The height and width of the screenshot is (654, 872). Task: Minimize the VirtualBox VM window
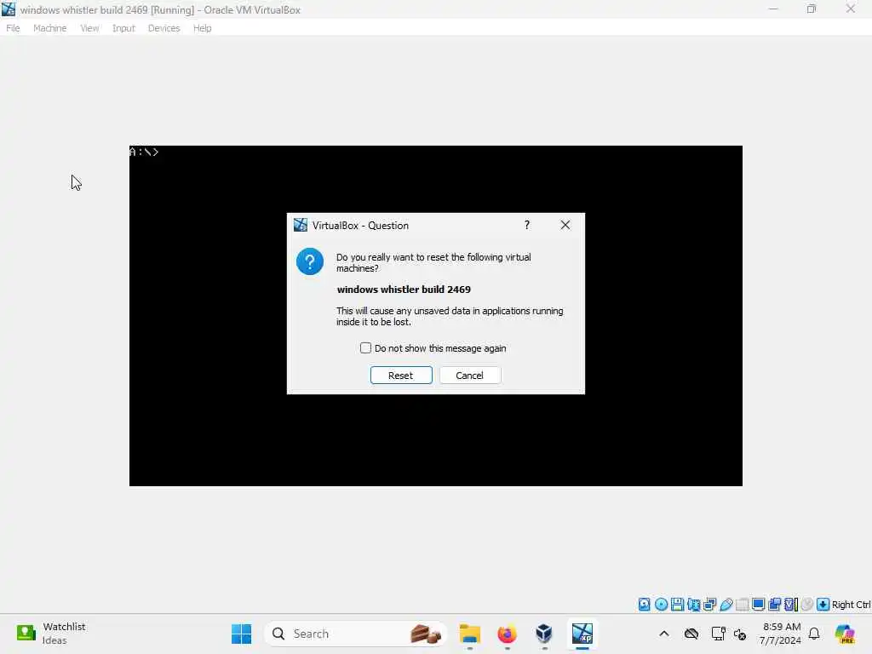pos(773,9)
